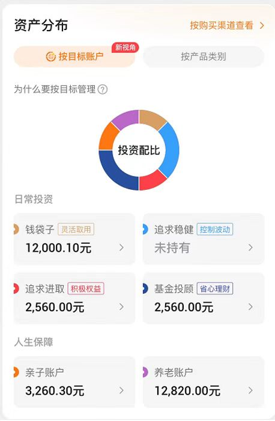This screenshot has width=275, height=421.
Task: Click the tan dot beside 钱袋子
Action: point(16,229)
